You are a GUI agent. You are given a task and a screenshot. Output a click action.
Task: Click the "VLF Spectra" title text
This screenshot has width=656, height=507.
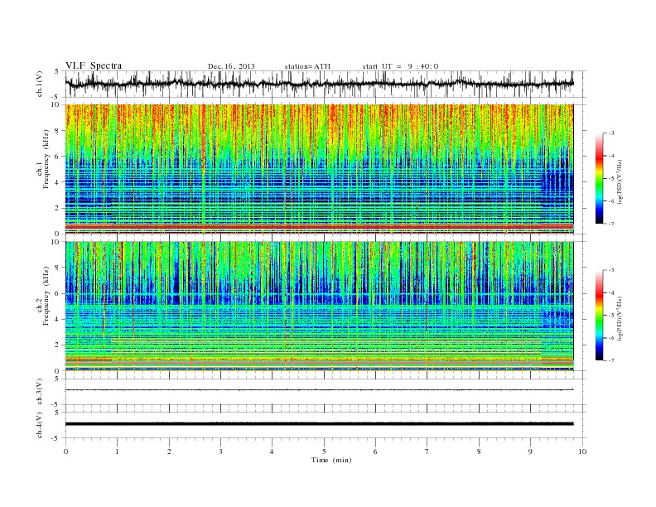[94, 65]
